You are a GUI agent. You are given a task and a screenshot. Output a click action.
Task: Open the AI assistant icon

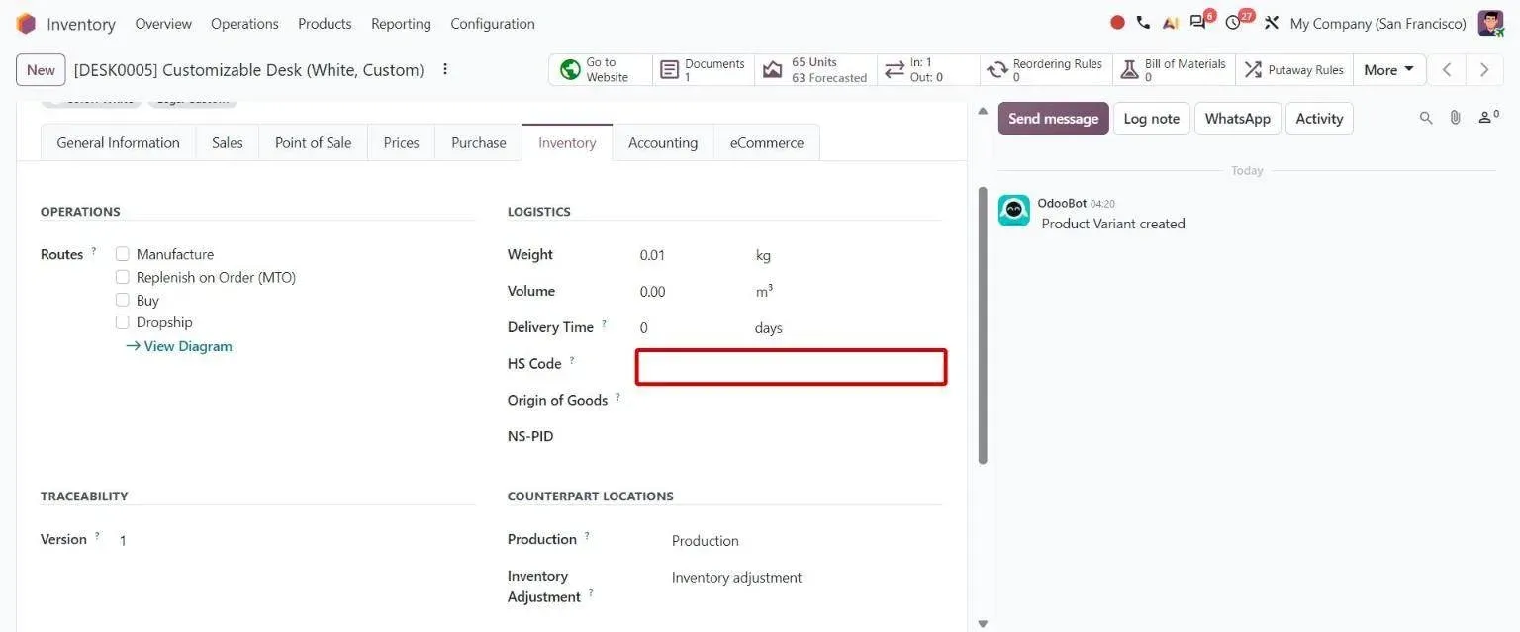[1170, 23]
